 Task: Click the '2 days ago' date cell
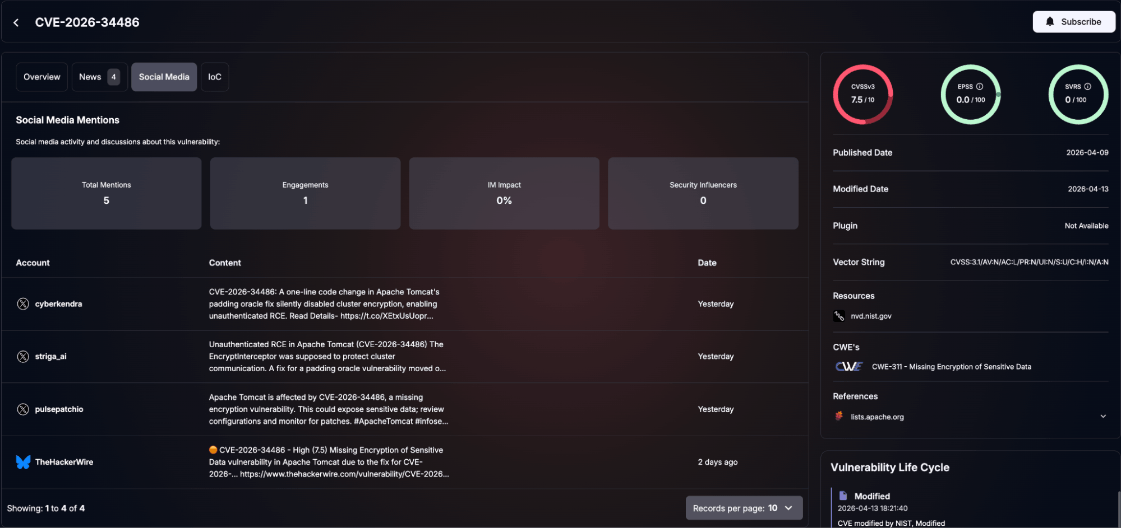pyautogui.click(x=718, y=462)
